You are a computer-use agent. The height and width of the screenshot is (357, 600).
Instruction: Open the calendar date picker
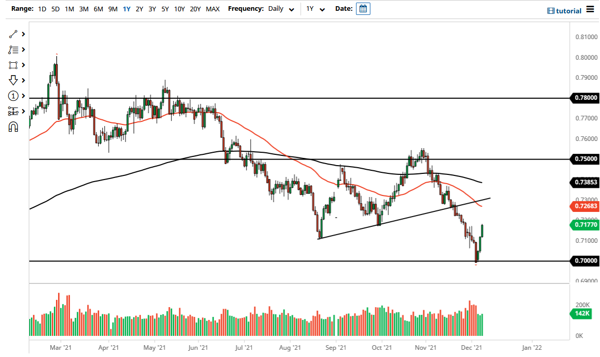pos(363,8)
